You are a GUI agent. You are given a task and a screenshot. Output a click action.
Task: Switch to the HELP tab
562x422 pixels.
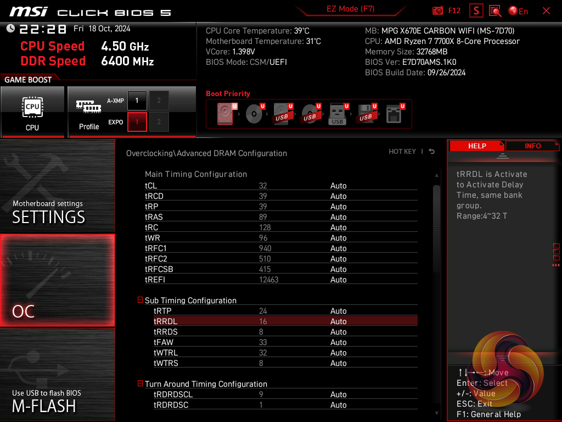click(x=477, y=146)
